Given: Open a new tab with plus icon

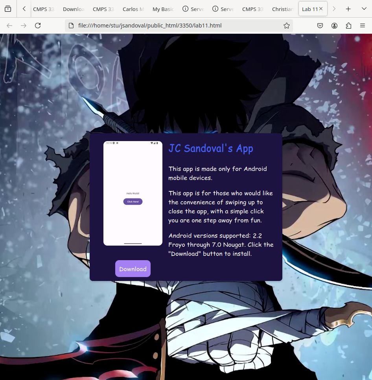Looking at the screenshot, I should 348,9.
